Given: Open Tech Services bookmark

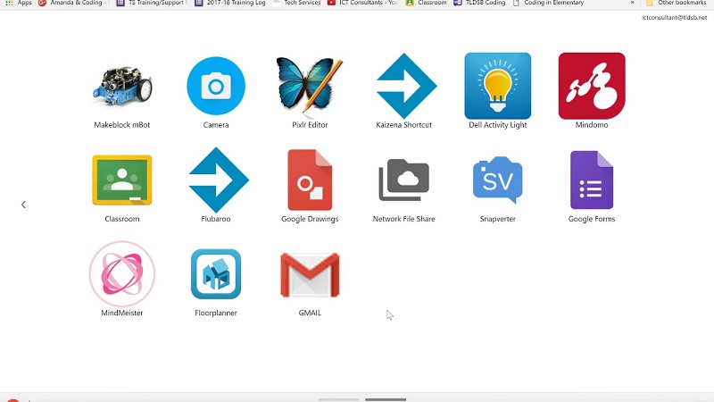Looking at the screenshot, I should point(296,3).
